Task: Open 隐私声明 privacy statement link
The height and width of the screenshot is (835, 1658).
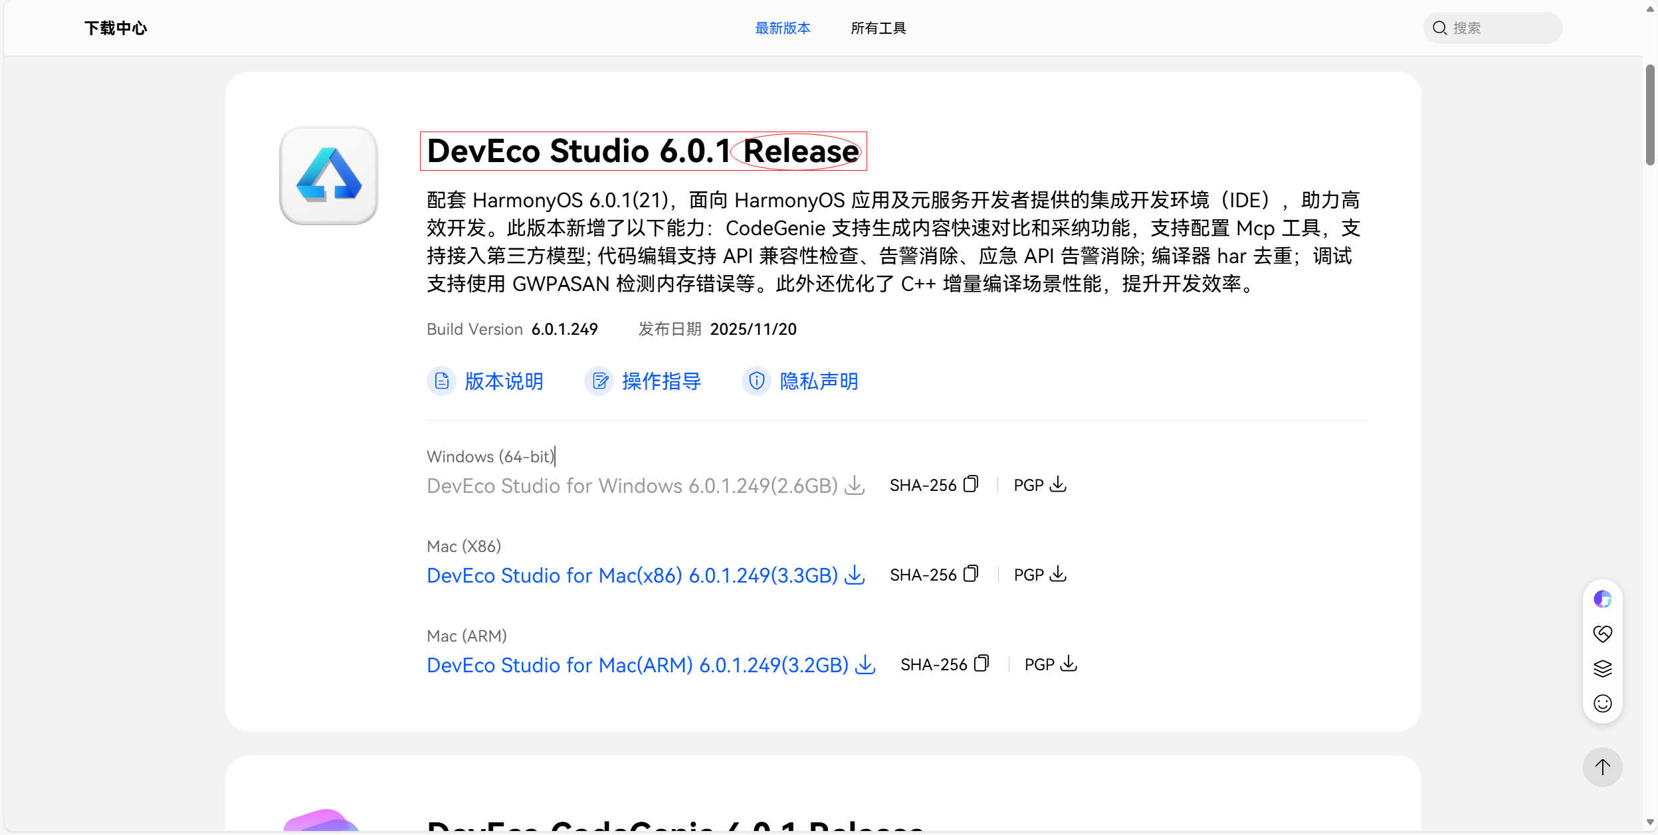Action: coord(818,381)
